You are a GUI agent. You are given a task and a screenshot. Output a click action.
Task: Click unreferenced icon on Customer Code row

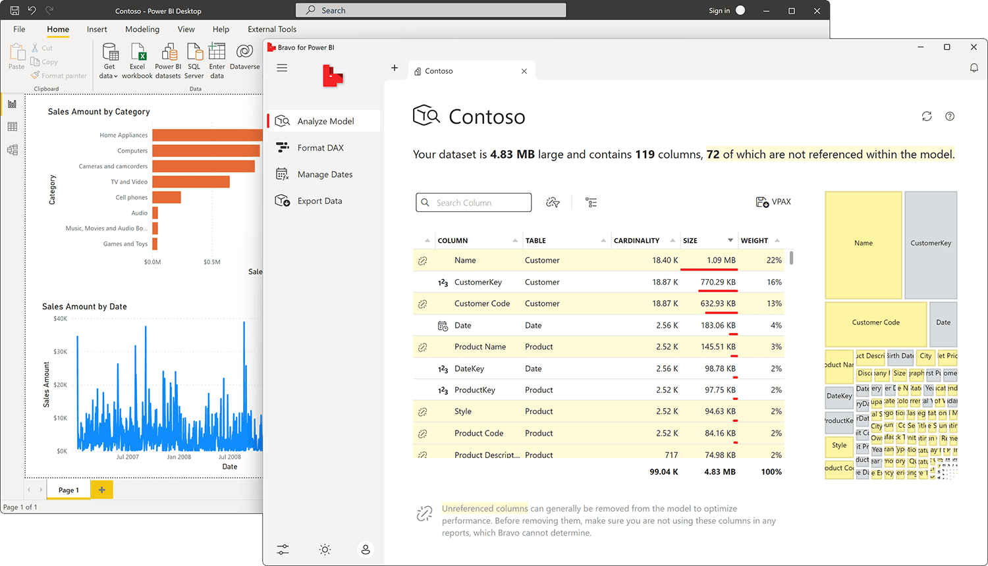(423, 304)
